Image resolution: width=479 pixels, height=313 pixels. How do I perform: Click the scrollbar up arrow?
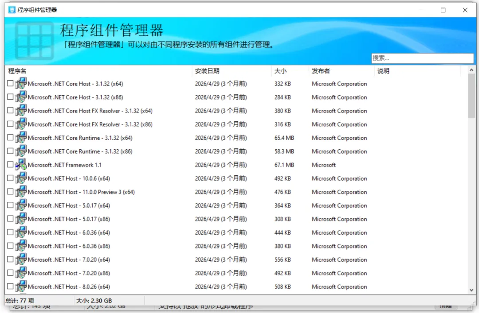pyautogui.click(x=471, y=70)
